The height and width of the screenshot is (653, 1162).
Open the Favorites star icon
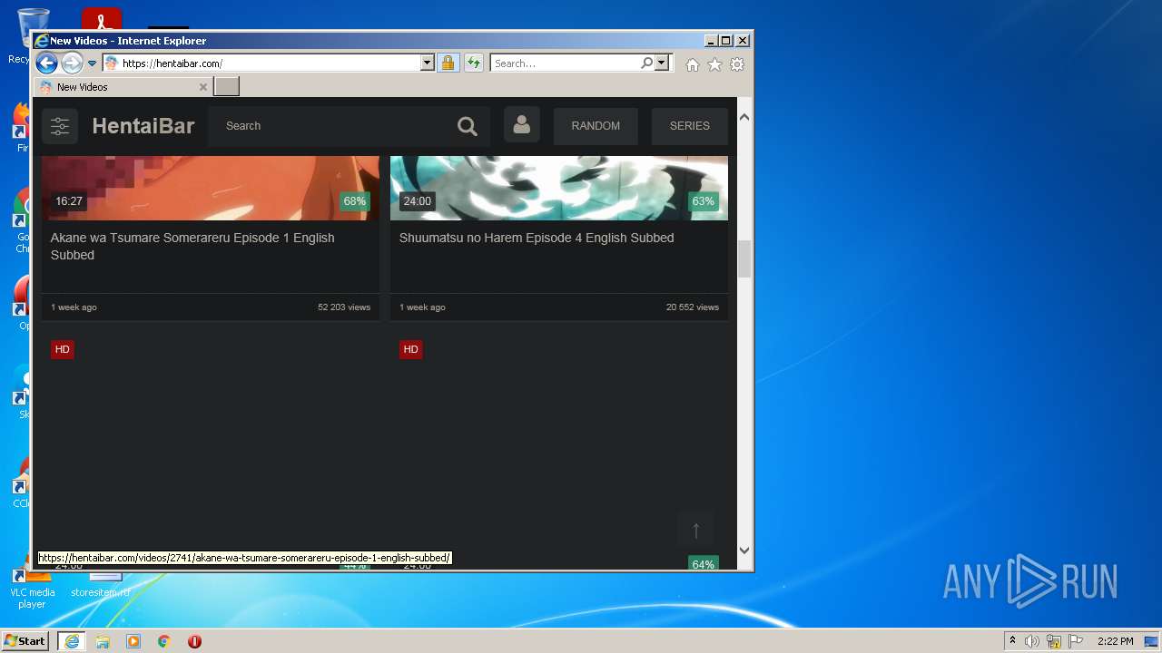click(715, 64)
